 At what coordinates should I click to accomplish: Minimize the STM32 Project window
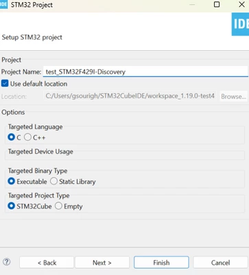point(192,4)
